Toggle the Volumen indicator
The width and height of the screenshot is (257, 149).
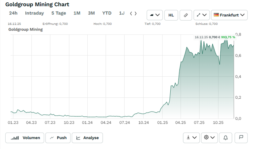(x=25, y=138)
